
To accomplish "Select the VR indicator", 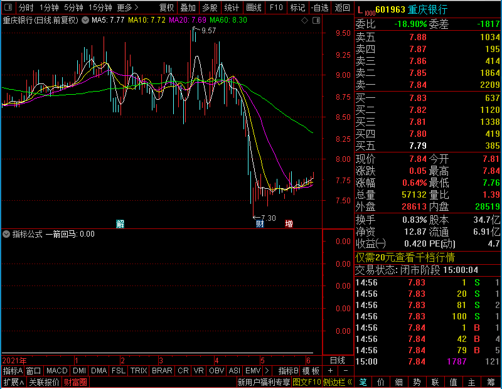I will click(x=198, y=371).
